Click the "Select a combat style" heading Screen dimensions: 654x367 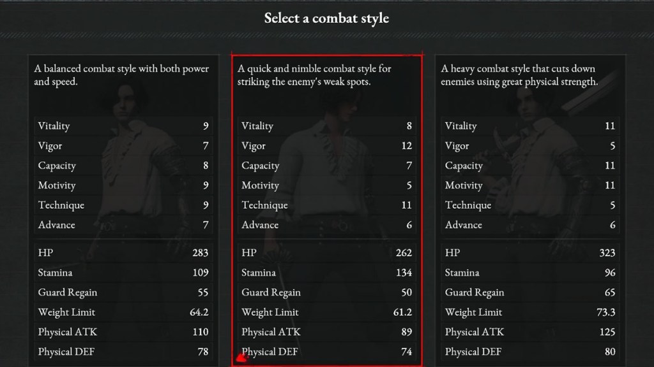click(326, 18)
